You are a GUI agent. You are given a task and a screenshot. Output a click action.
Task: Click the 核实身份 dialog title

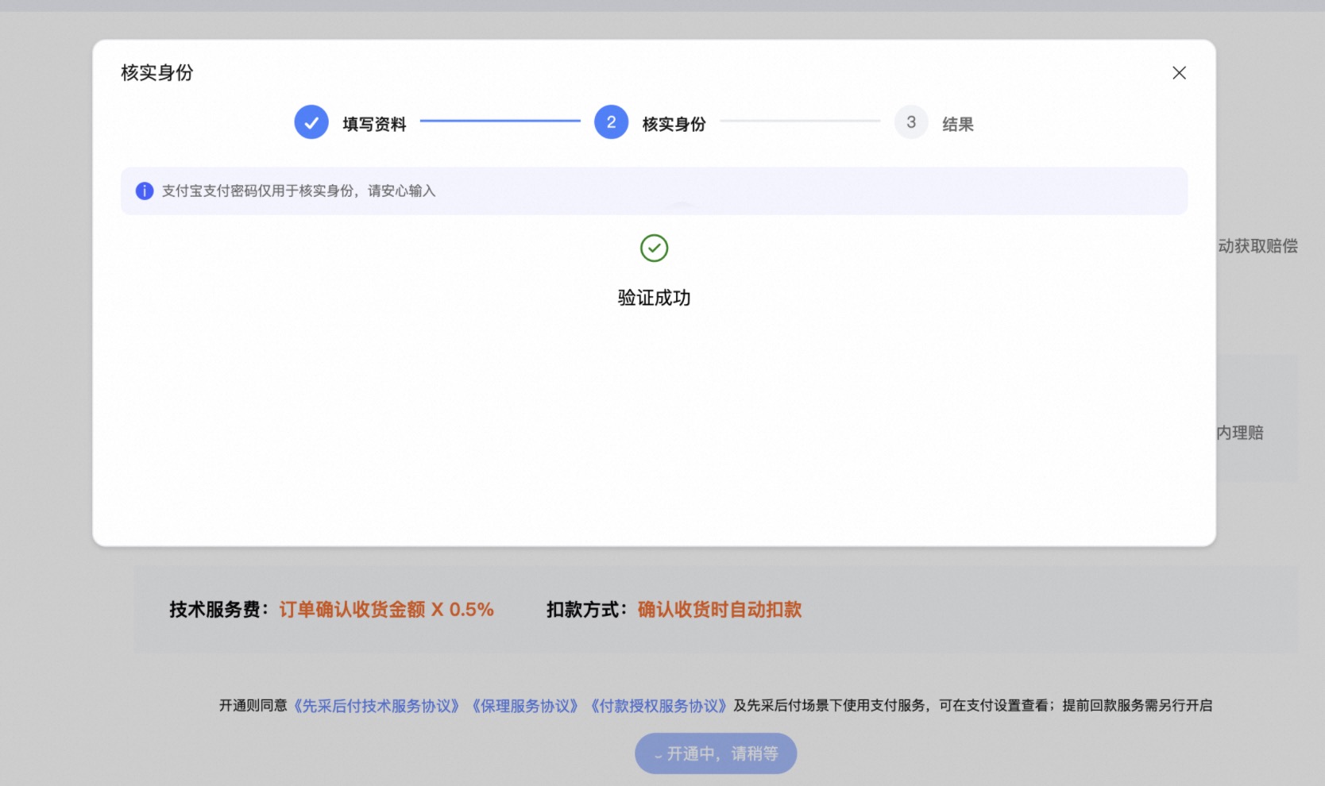pos(157,73)
